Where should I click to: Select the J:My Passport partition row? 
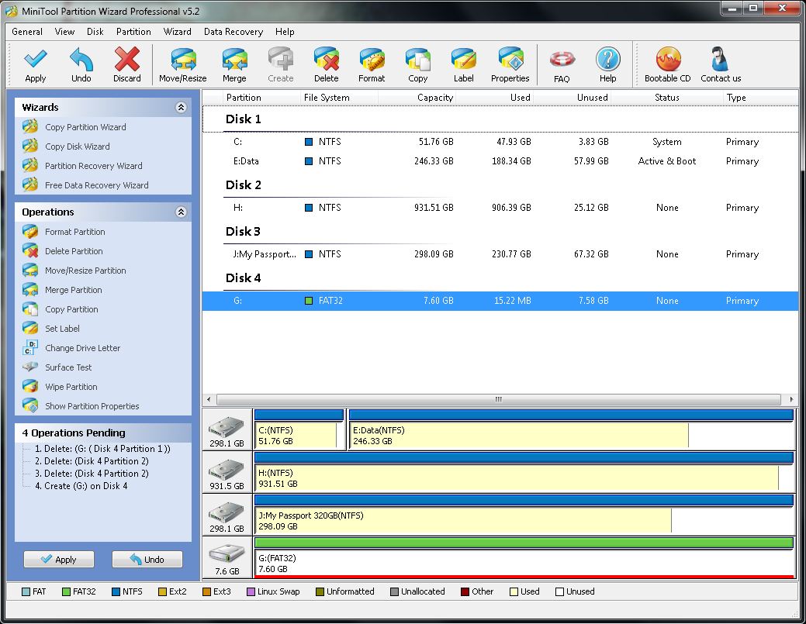point(500,254)
